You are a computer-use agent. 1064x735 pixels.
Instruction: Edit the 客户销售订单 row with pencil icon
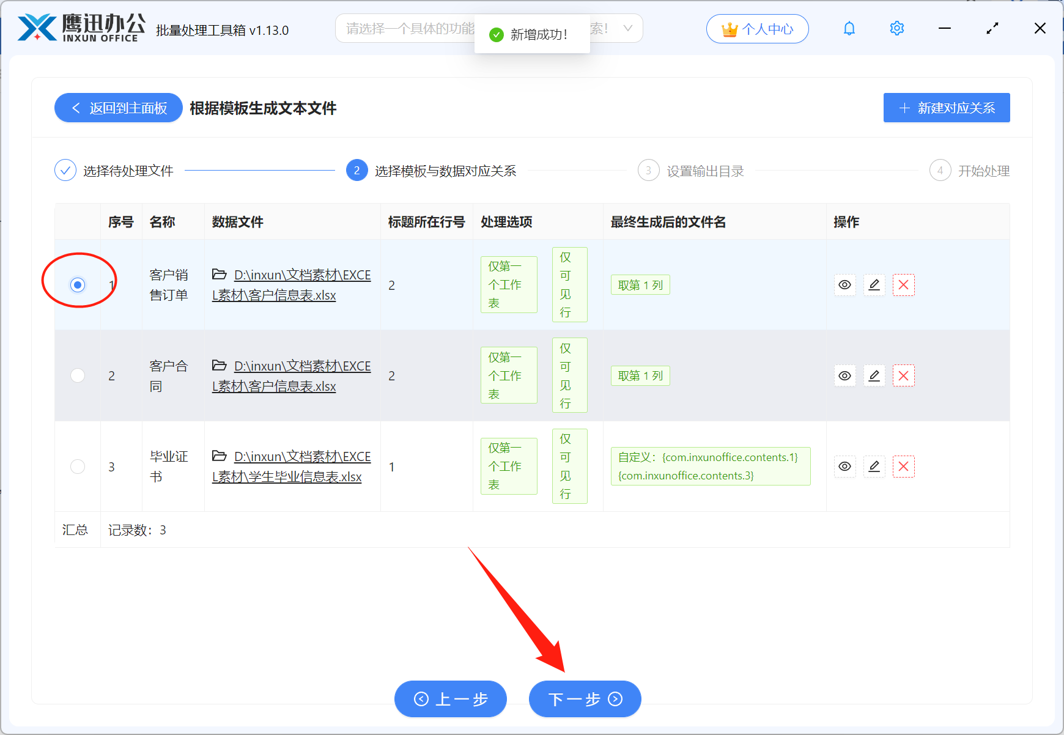(x=874, y=285)
